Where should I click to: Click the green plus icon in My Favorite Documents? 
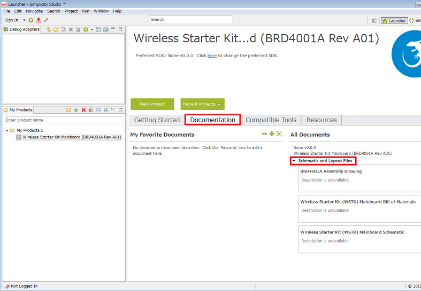[x=272, y=133]
